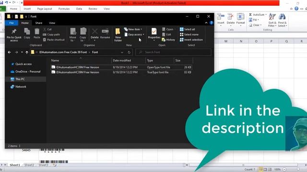The width and height of the screenshot is (307, 172).
Task: Open Excel Data tab
Action: [x=79, y=9]
